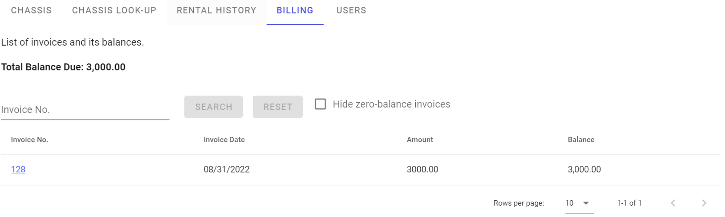Image resolution: width=725 pixels, height=217 pixels.
Task: Click the 3,000.00 balance cell in the row
Action: (584, 169)
